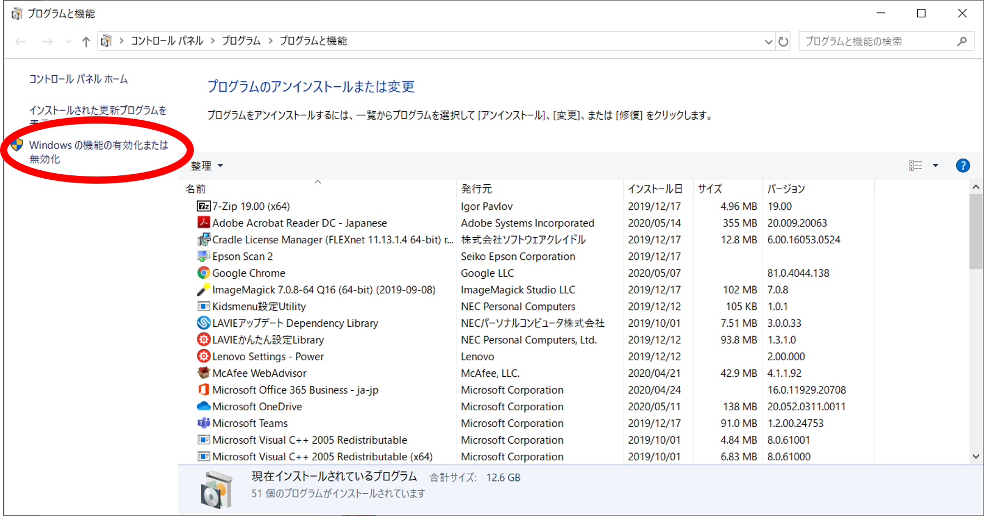Click the Visual C++ 2005 Redistributable 8.0.61001 icon
The height and width of the screenshot is (516, 984).
click(203, 440)
